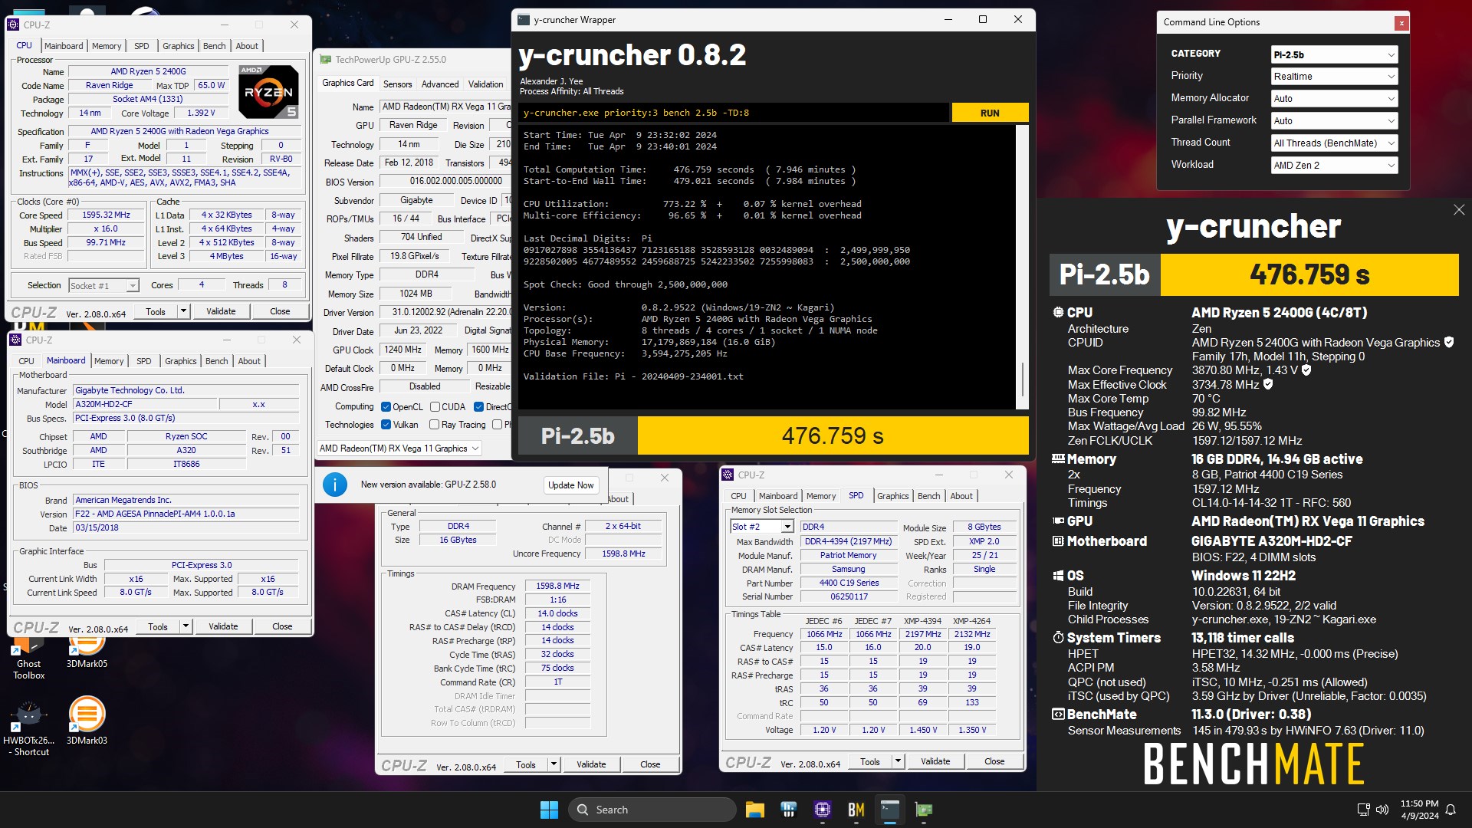Open Priority dropdown set to Realtime

point(1334,77)
